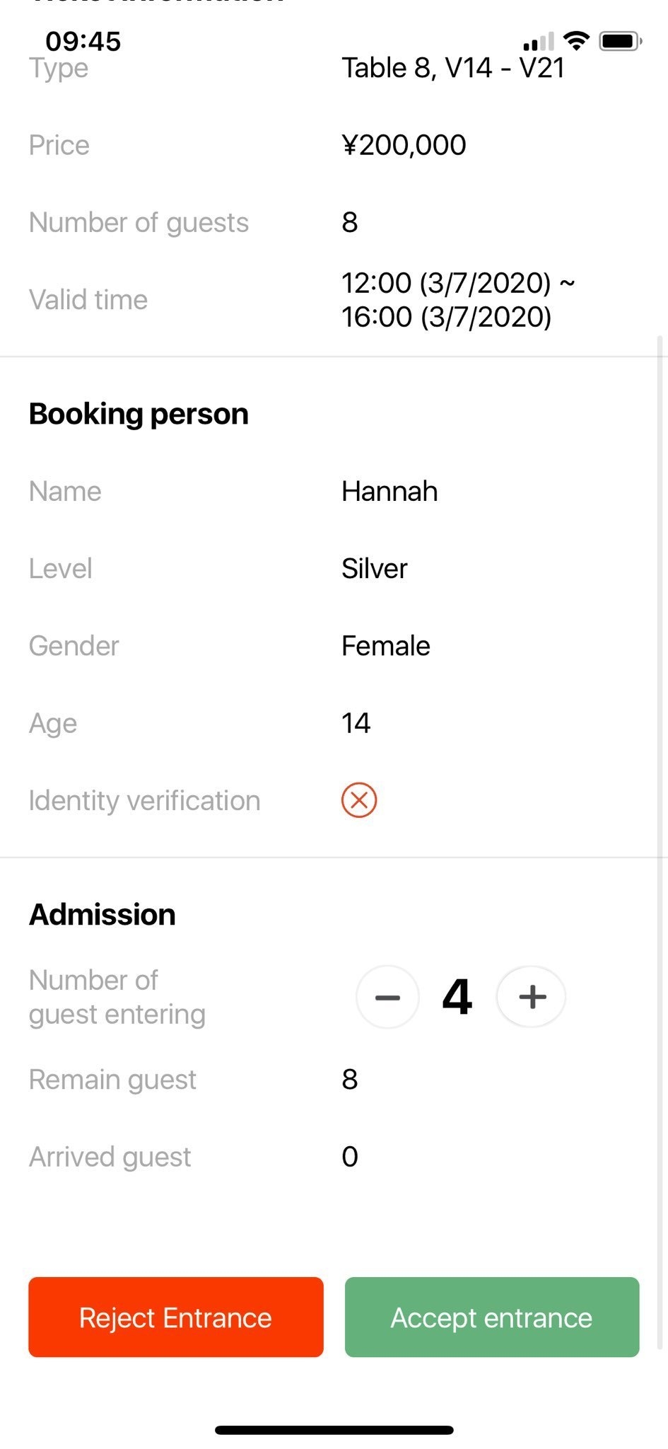
Task: Tap the Table 8, V14 - V21 type
Action: 453,68
